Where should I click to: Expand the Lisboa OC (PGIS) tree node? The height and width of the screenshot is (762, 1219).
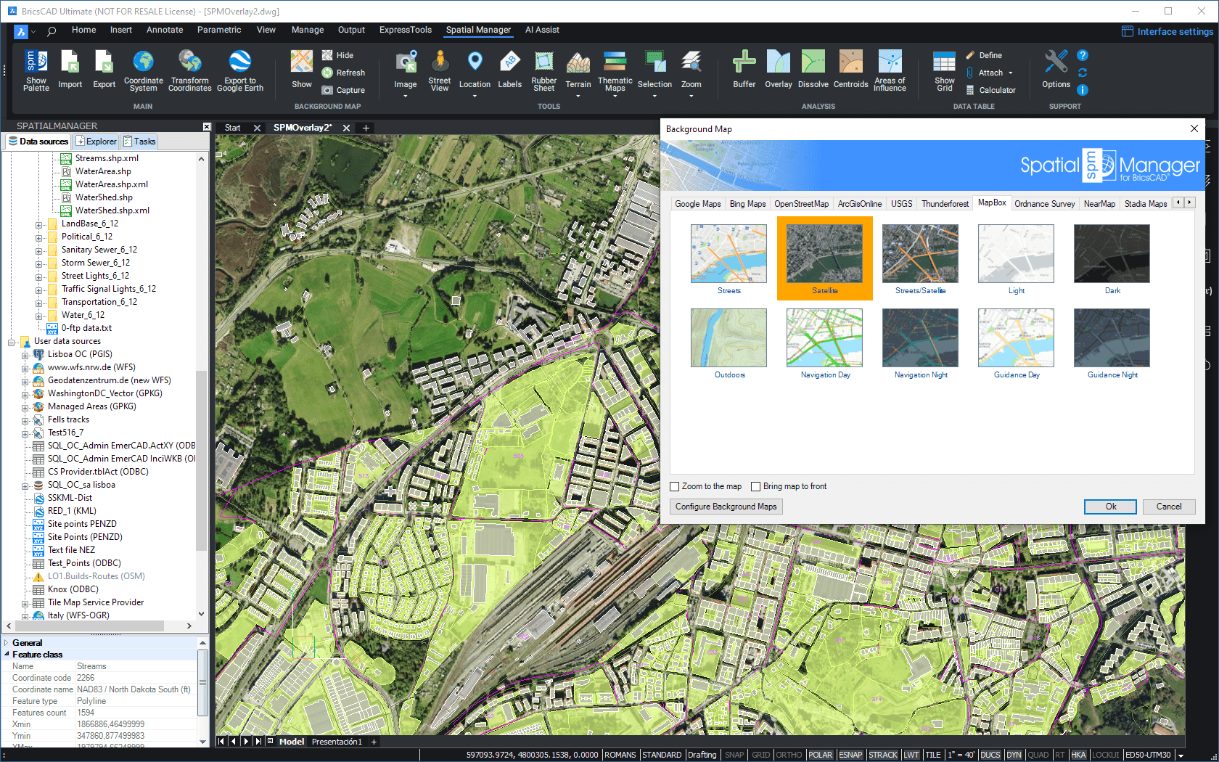[x=25, y=355]
